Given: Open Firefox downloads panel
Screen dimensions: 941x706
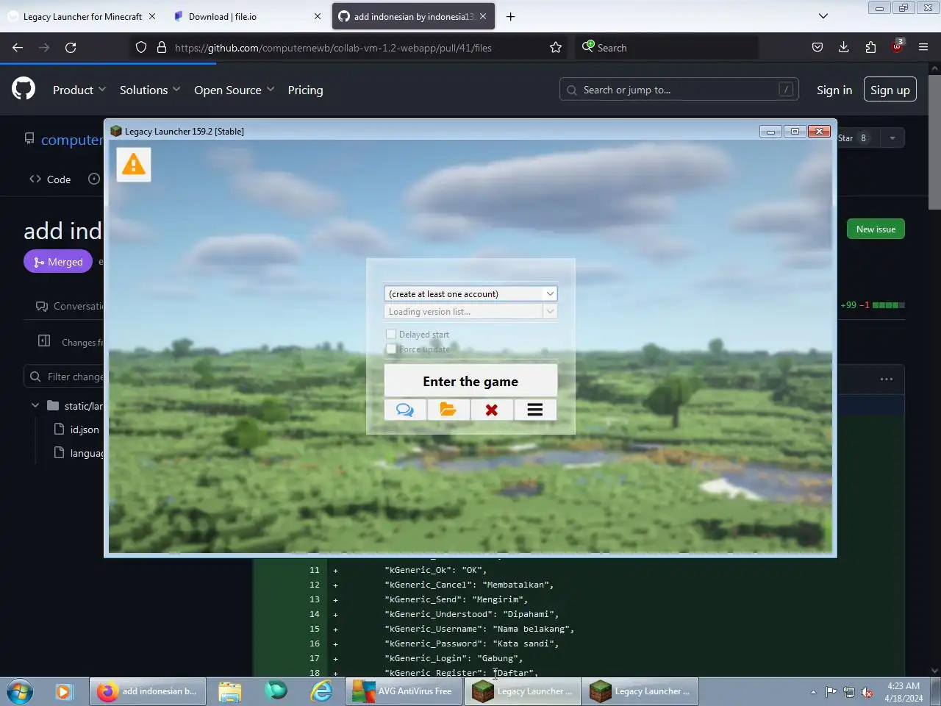Looking at the screenshot, I should coord(844,47).
